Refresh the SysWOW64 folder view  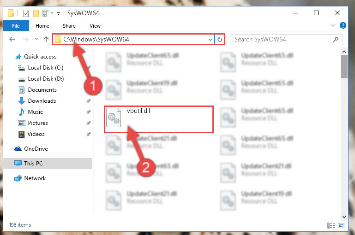220,39
